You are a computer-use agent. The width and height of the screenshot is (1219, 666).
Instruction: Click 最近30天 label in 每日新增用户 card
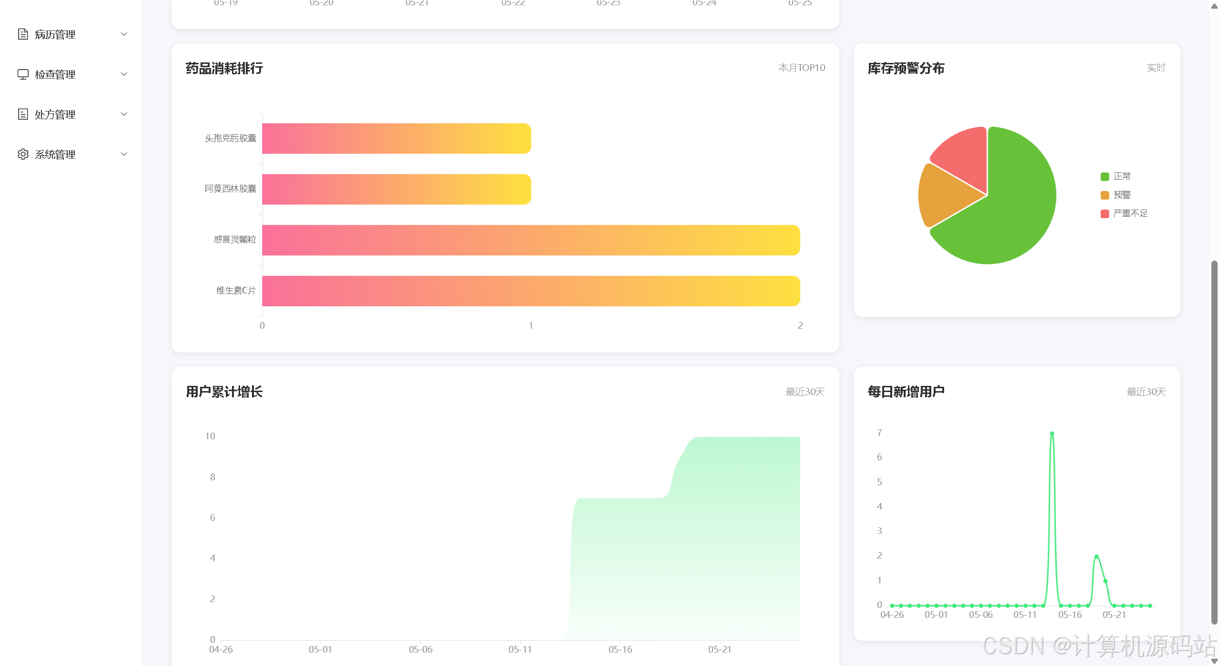pos(1146,392)
